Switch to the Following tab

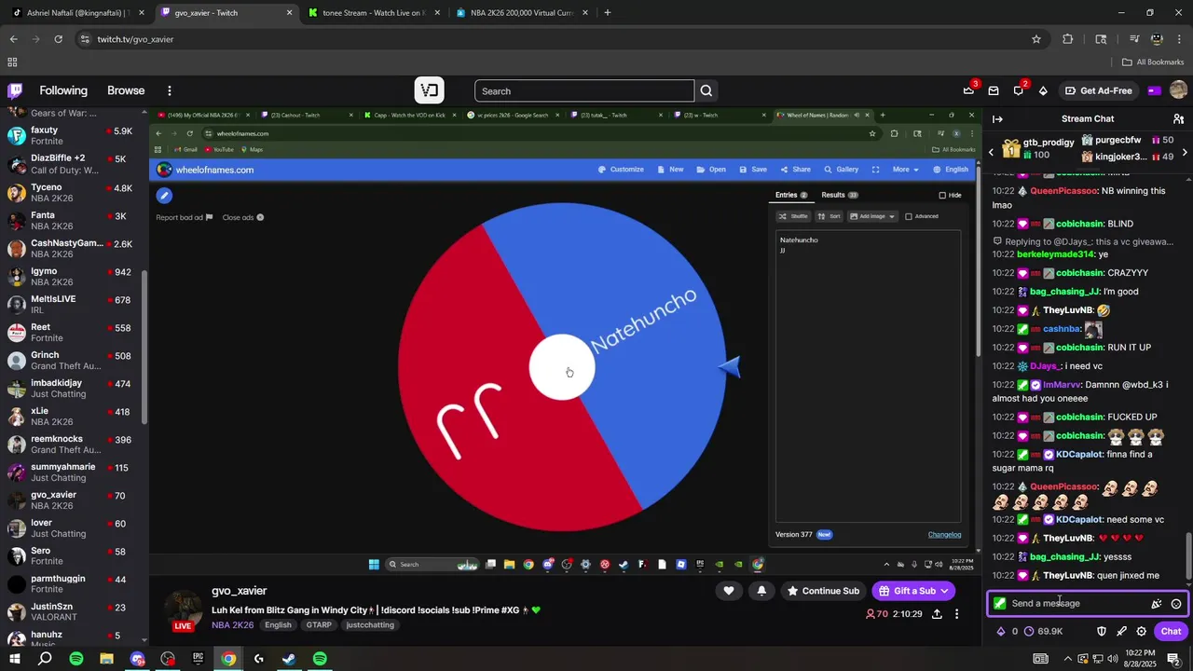coord(63,90)
